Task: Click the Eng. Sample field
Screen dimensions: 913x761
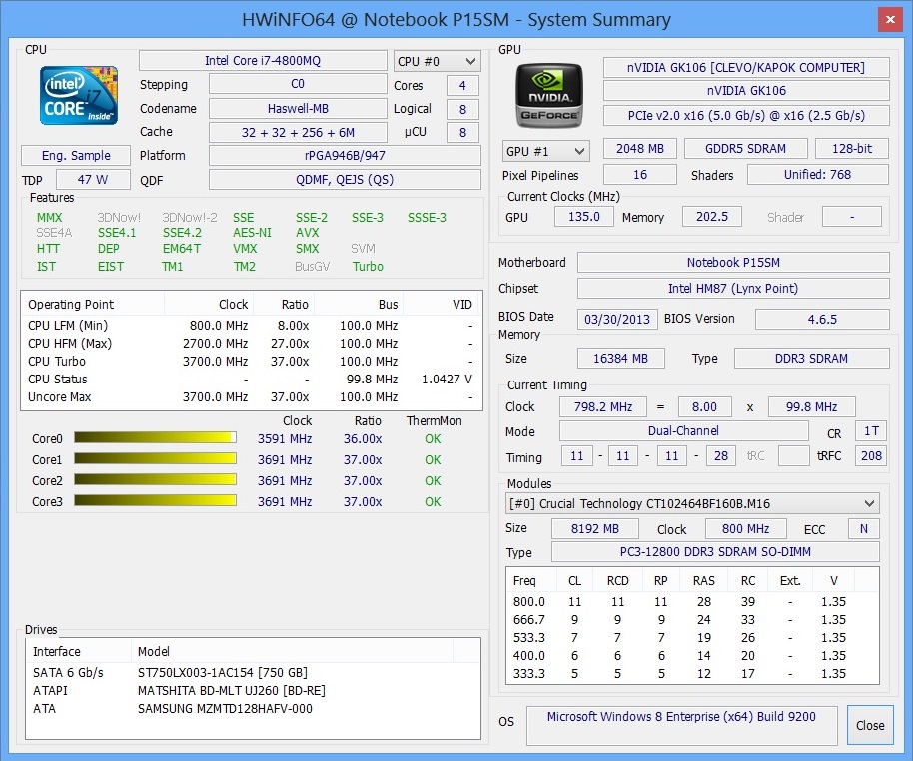Action: coord(76,156)
